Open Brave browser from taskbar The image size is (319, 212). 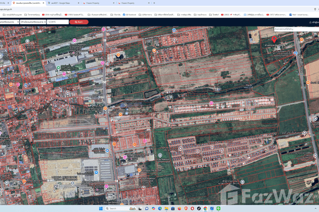pyautogui.click(x=186, y=209)
